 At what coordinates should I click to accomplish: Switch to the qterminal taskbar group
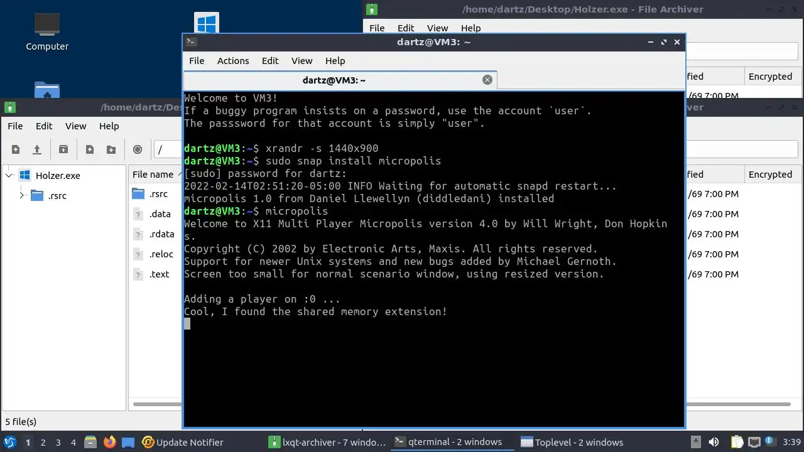(x=452, y=442)
